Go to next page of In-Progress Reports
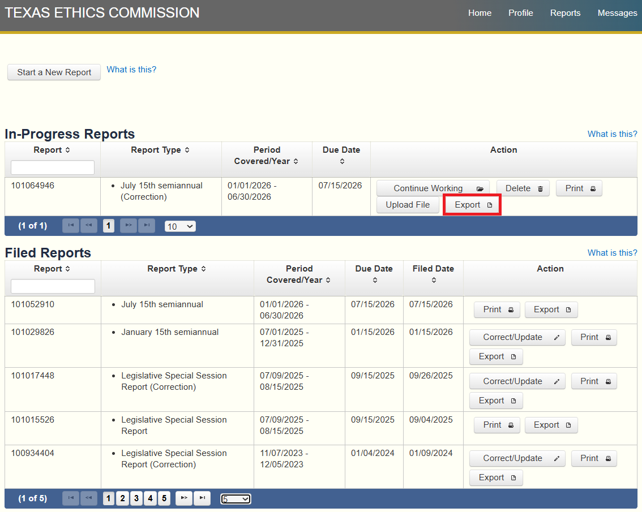Screen dimensions: 642x512 129,226
